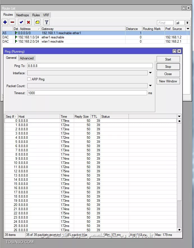This screenshot has width=194, height=248.
Task: Open the VRF tab
Action: click(46, 15)
